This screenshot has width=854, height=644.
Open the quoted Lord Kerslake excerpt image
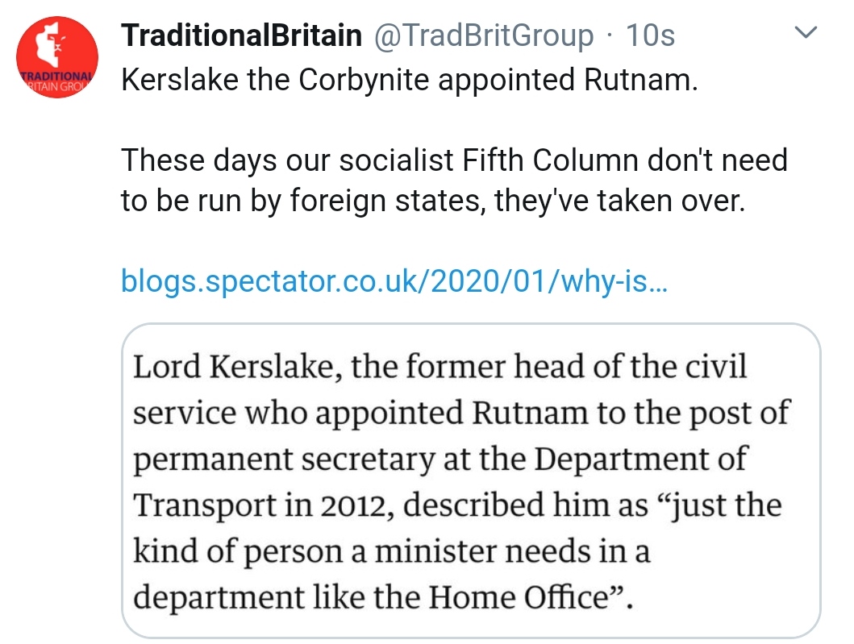tap(470, 482)
